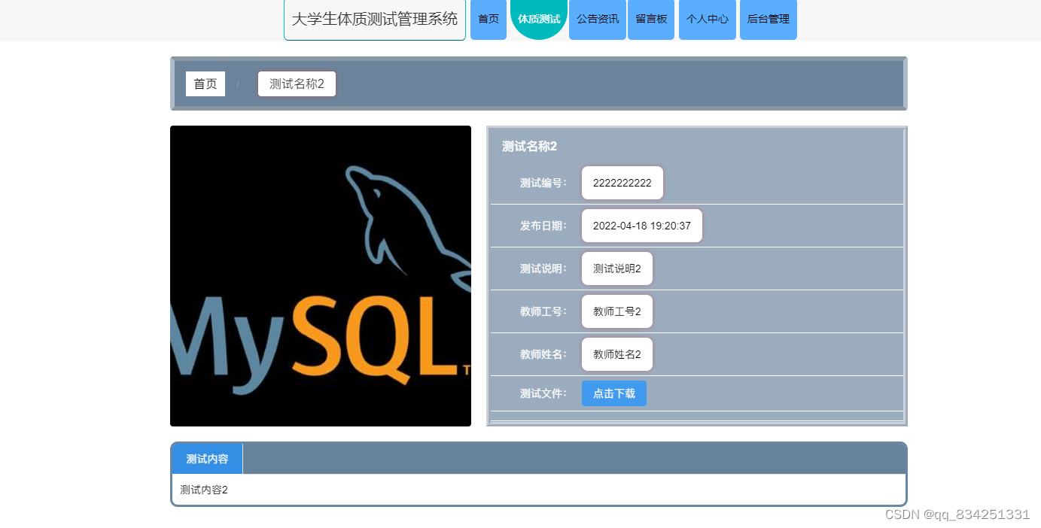This screenshot has height=528, width=1041.
Task: Click the 测试名称2 breadcrumb item
Action: point(297,83)
